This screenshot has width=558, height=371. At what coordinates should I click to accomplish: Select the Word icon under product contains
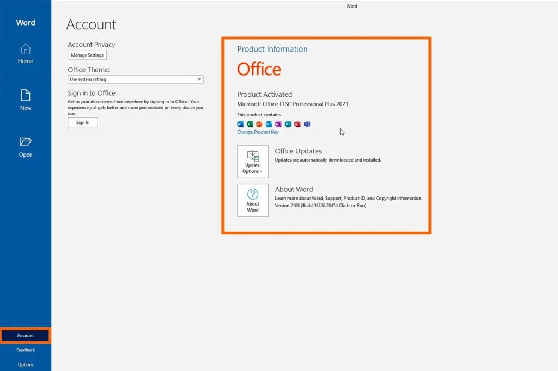[240, 124]
